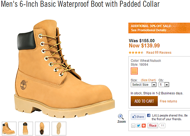Click the Zoom magnifier icon
The image size is (190, 136).
(121, 117)
